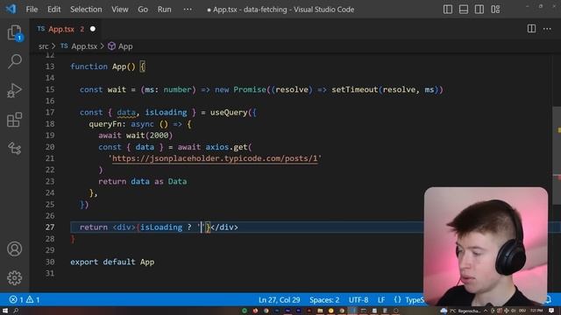Open the Windows notification center icon

pos(551,311)
